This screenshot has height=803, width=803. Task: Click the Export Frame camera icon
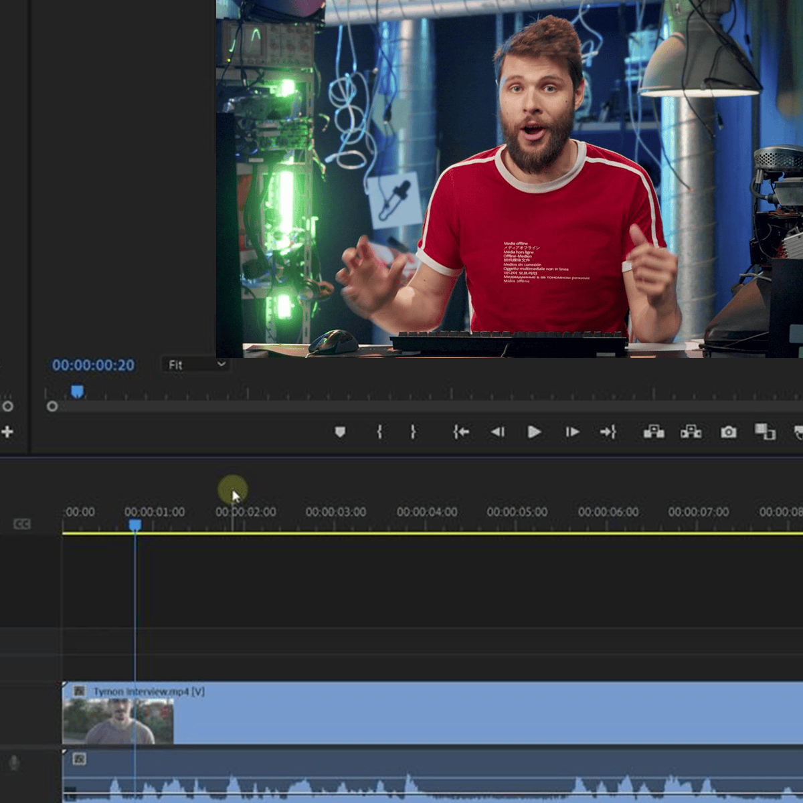click(x=728, y=432)
